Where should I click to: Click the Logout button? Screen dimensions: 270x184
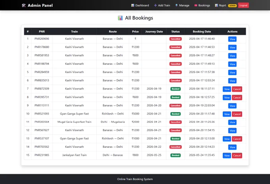click(243, 5)
